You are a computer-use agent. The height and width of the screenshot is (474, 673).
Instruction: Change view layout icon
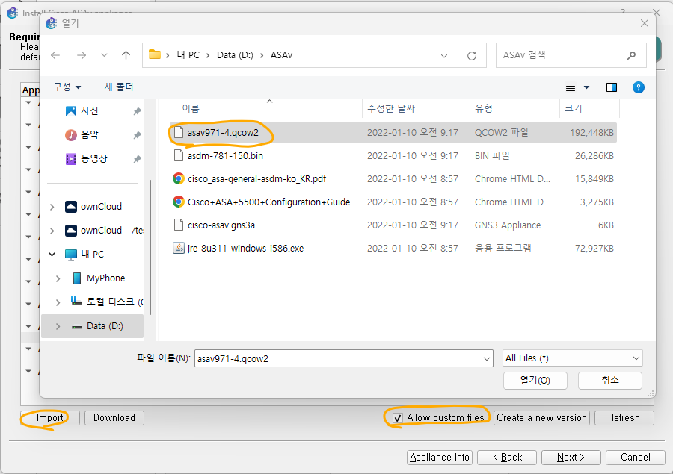coord(571,87)
